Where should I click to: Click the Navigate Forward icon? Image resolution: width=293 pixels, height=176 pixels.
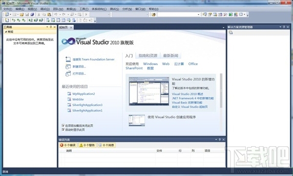[80, 14]
